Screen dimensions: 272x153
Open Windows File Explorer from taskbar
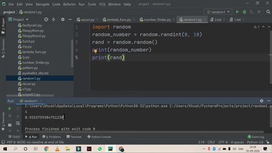pos(68,149)
